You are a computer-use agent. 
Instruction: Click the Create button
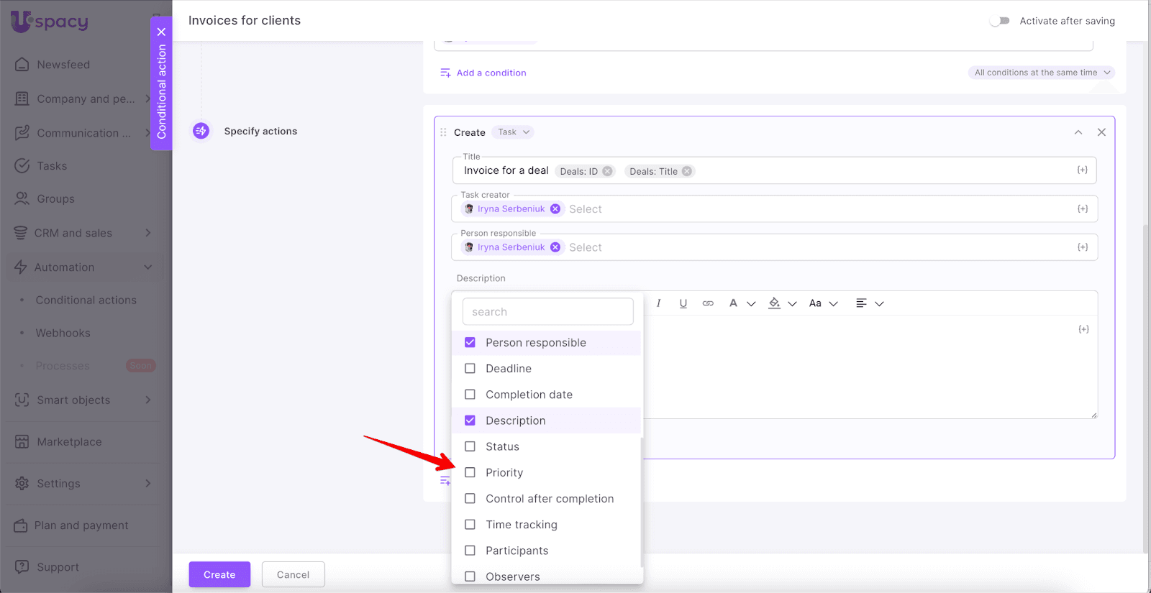(219, 574)
